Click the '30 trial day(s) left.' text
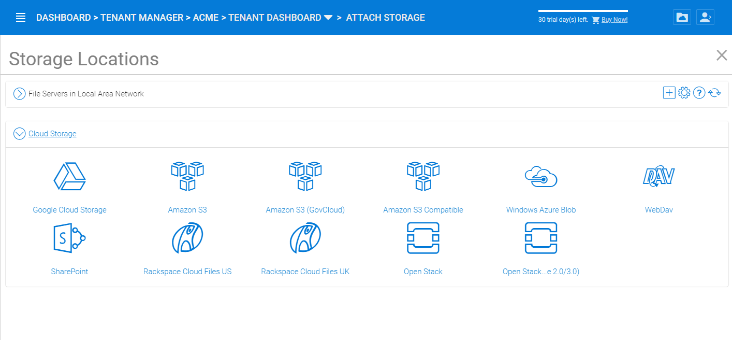 click(x=563, y=20)
